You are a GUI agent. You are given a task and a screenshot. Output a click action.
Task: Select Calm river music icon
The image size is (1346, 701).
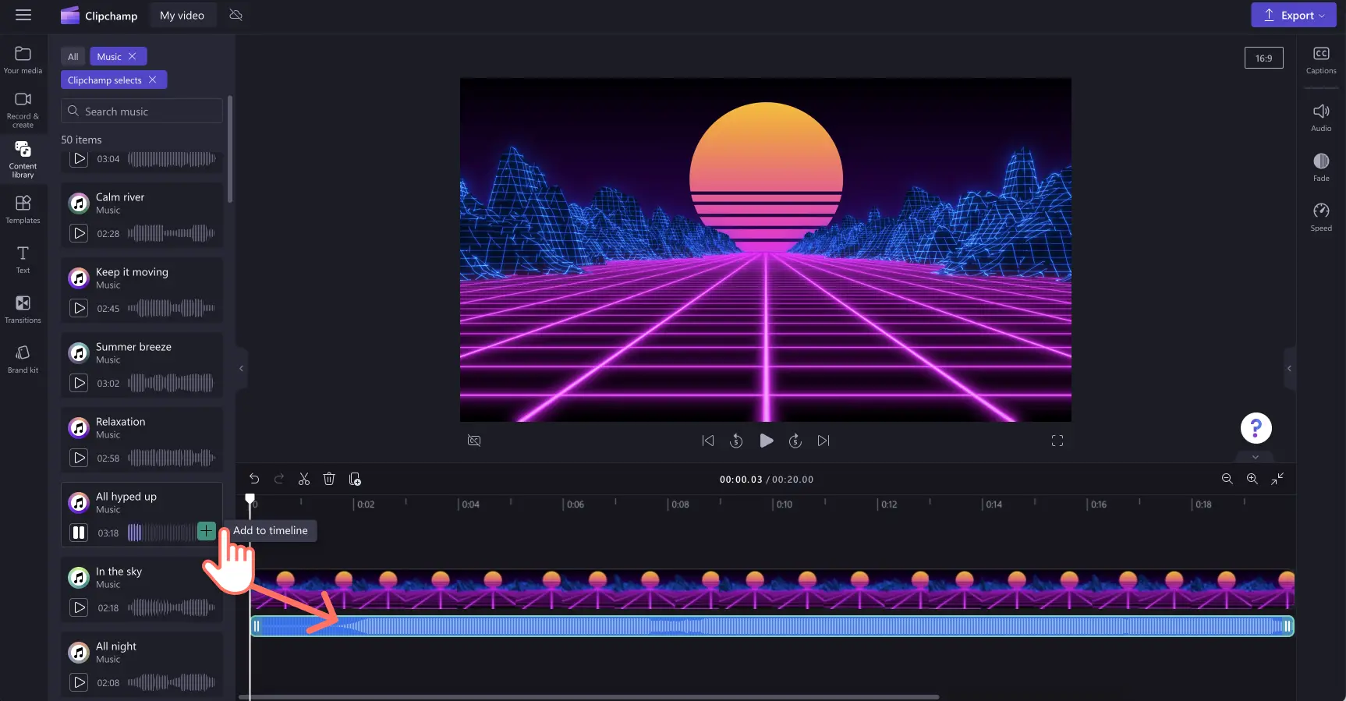point(79,204)
